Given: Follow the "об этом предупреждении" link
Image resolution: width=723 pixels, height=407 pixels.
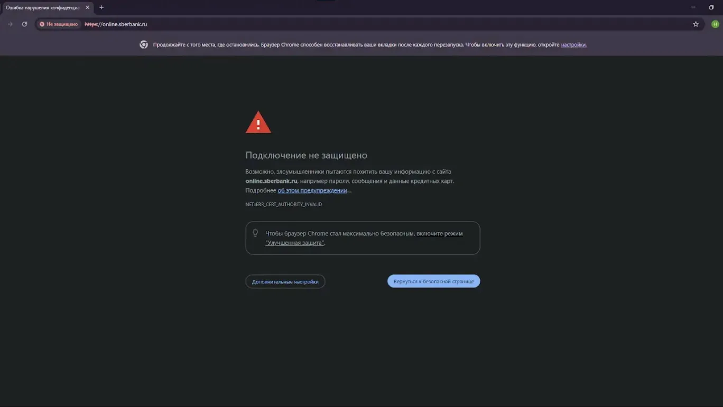Looking at the screenshot, I should click(x=312, y=190).
